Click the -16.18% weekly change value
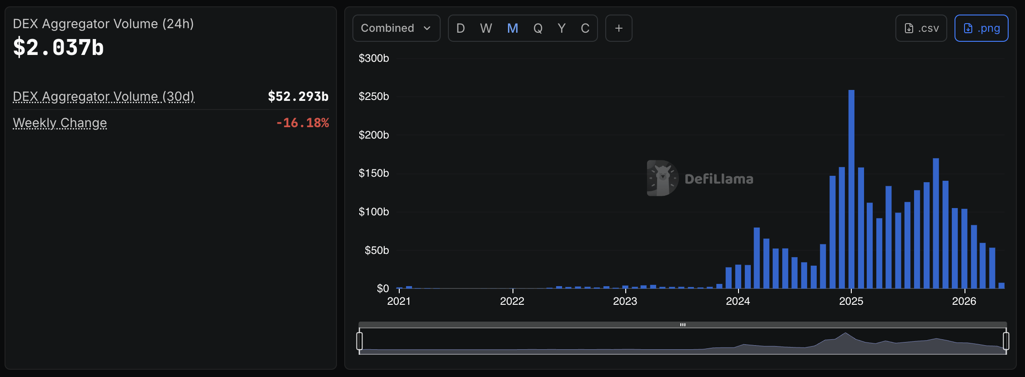The width and height of the screenshot is (1025, 377). point(303,123)
